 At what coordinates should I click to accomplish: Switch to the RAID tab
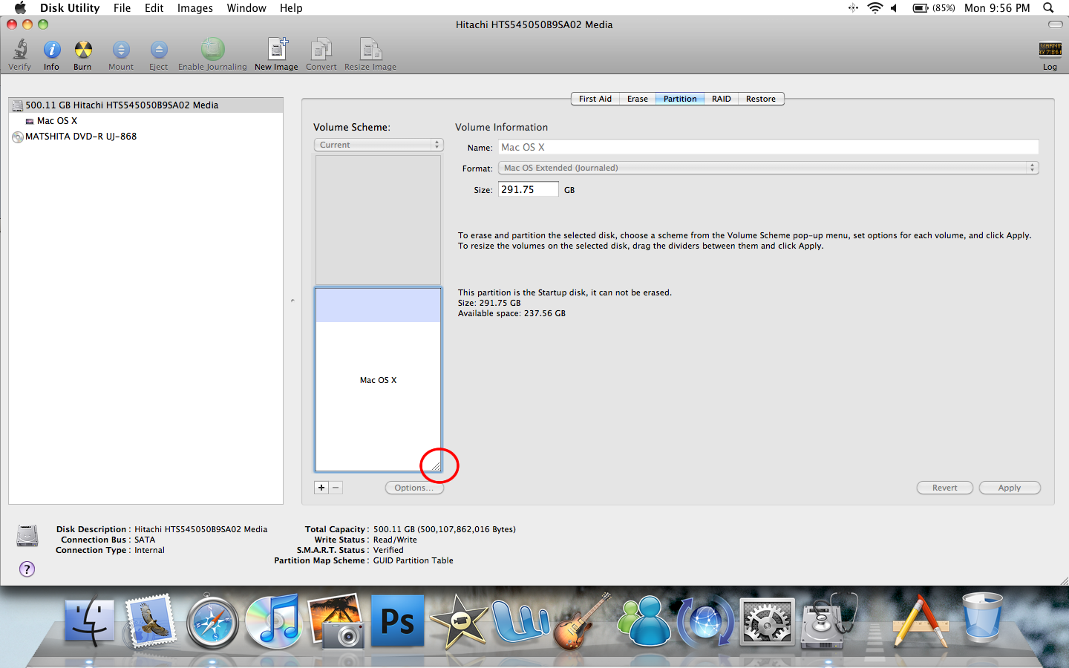tap(722, 99)
